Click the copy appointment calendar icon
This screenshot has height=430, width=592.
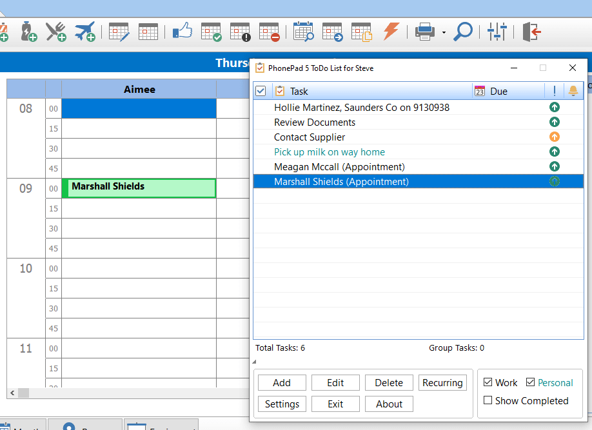362,32
